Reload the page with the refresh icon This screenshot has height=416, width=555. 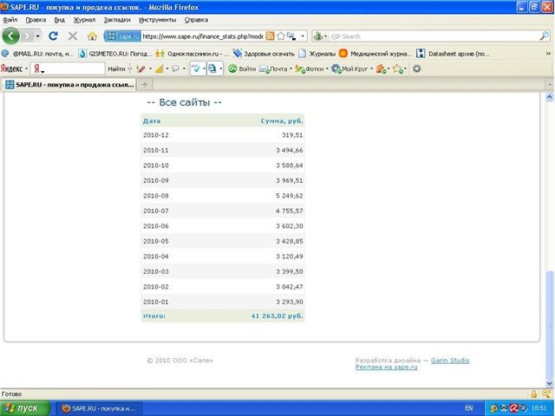click(x=54, y=36)
